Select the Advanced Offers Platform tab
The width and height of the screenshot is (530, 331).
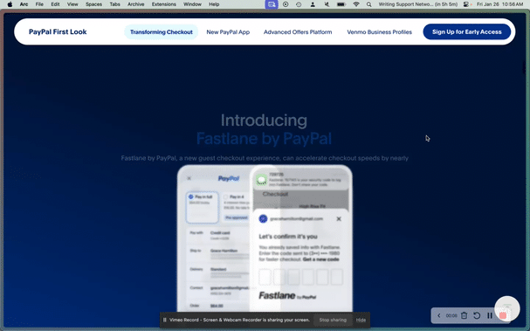click(298, 32)
